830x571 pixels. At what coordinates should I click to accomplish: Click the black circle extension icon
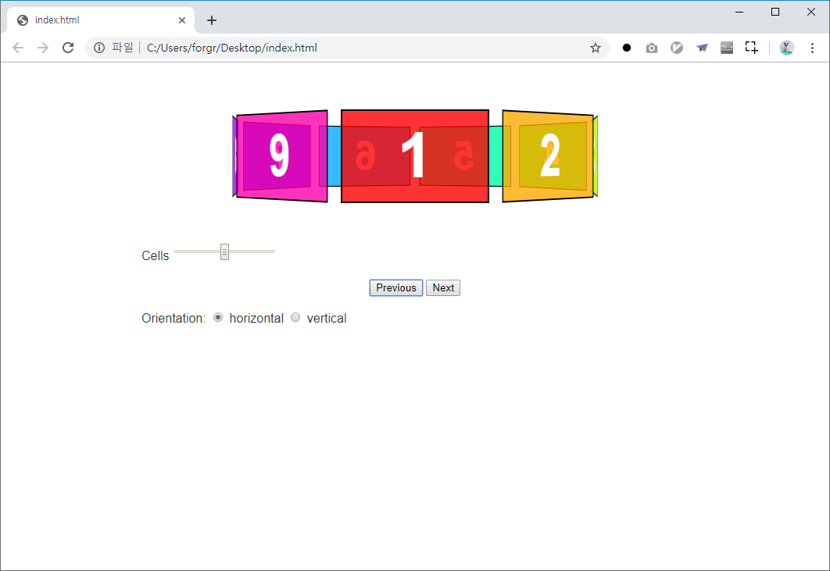point(627,48)
